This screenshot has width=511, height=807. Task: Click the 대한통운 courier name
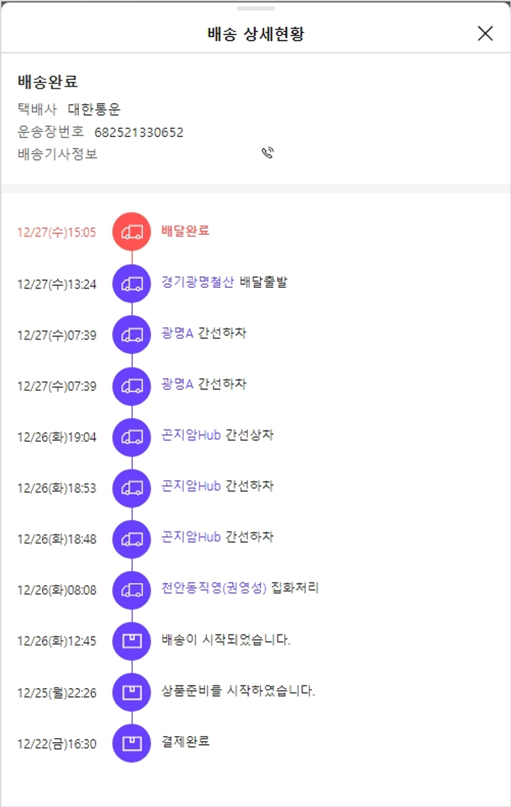pyautogui.click(x=94, y=110)
